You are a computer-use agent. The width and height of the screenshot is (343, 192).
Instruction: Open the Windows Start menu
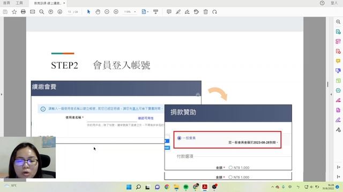click(x=129, y=187)
